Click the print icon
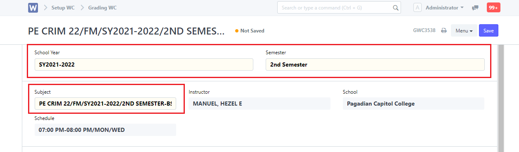 [x=444, y=30]
